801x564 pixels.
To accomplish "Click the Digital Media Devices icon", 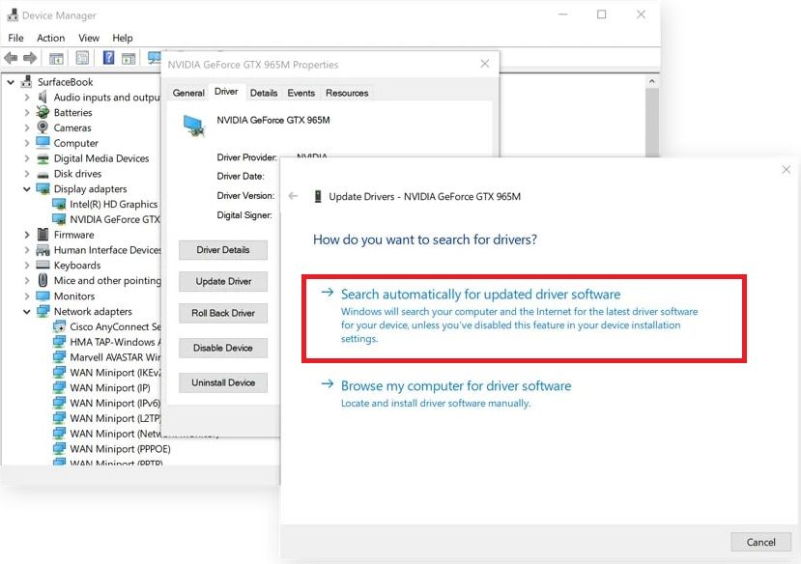I will click(43, 158).
